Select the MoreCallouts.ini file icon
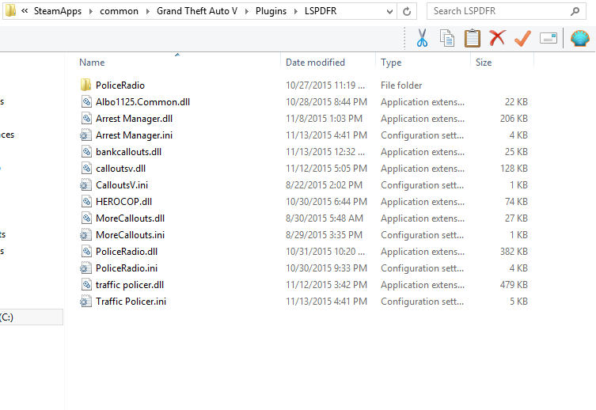 85,235
